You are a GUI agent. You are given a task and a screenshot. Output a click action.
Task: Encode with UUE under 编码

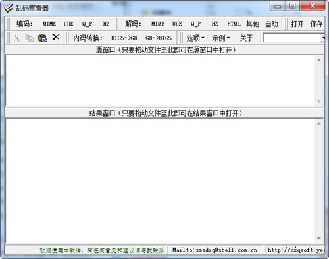tap(68, 24)
